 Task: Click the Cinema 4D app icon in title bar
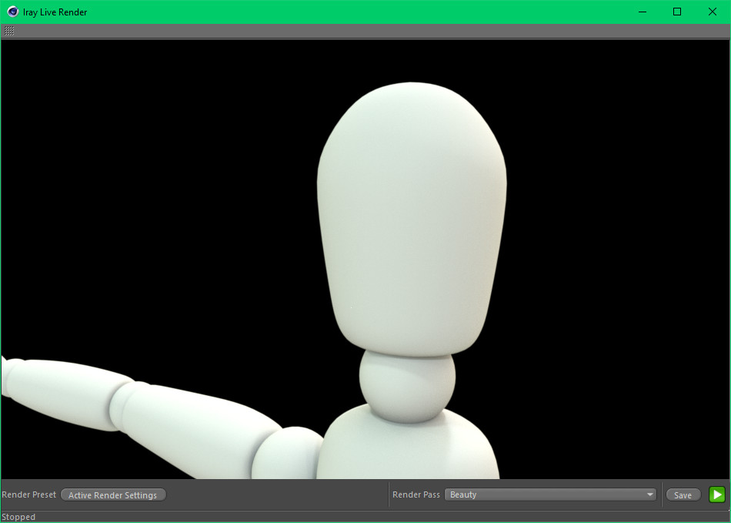point(12,12)
